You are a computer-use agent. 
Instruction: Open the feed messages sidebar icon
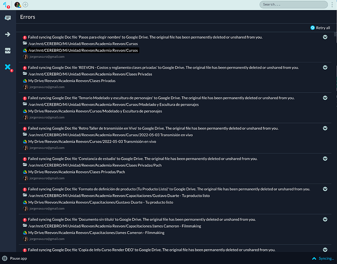coord(8,18)
